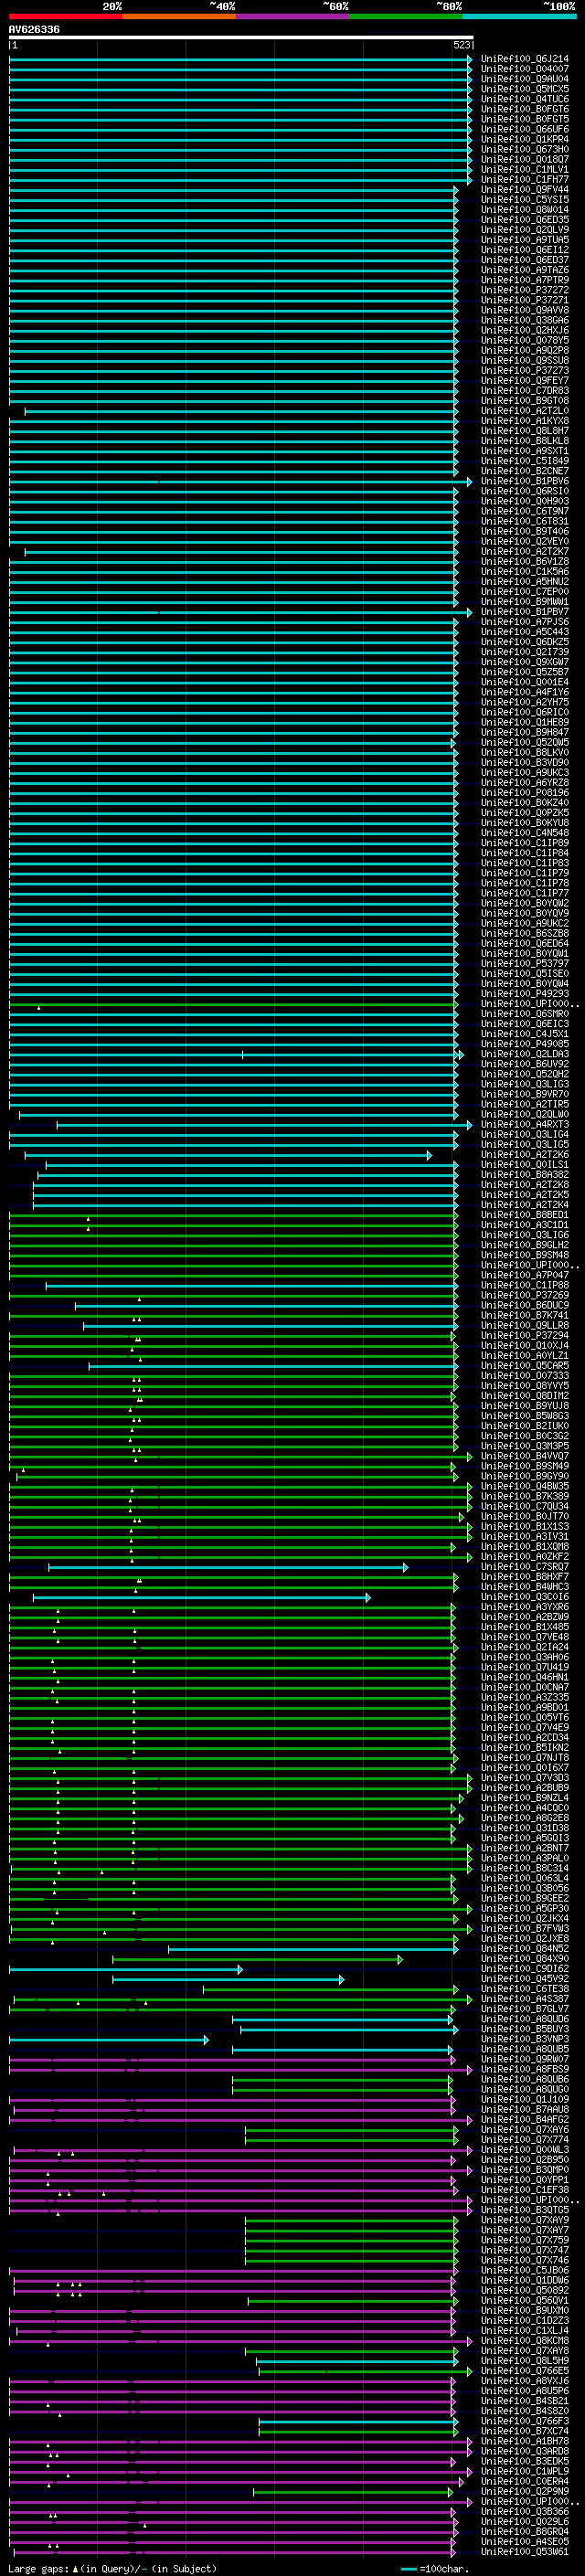Screen dimensions: 585x2576
Task: Click the orange ~40% identity legend bar
Action: [x=179, y=16]
